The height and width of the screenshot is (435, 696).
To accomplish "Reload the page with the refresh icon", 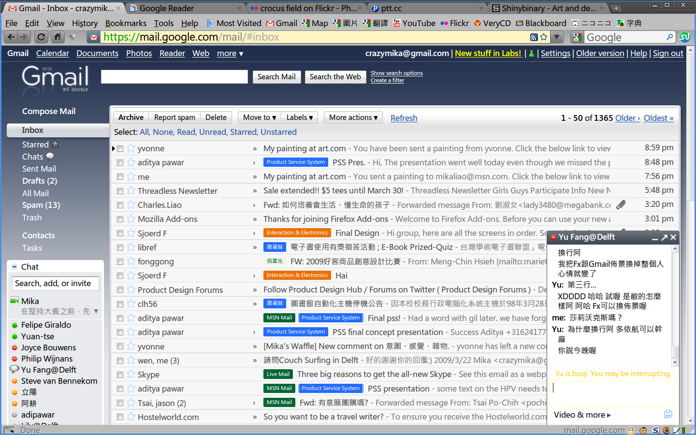I will tap(42, 37).
